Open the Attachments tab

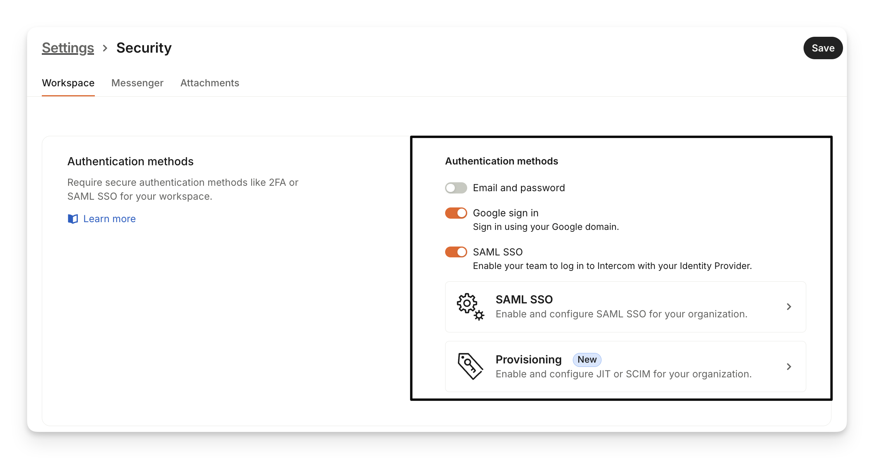209,83
